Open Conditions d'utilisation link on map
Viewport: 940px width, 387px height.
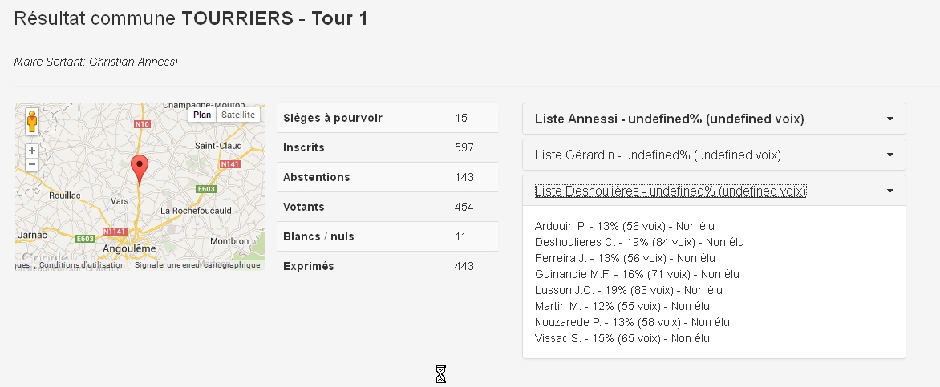(82, 265)
